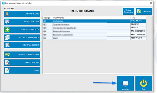Sort by the DOCUMENTO column header

[x=91, y=18]
